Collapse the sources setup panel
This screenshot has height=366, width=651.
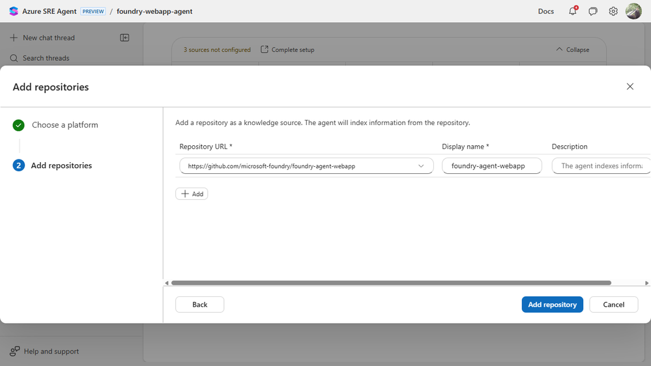click(x=573, y=49)
